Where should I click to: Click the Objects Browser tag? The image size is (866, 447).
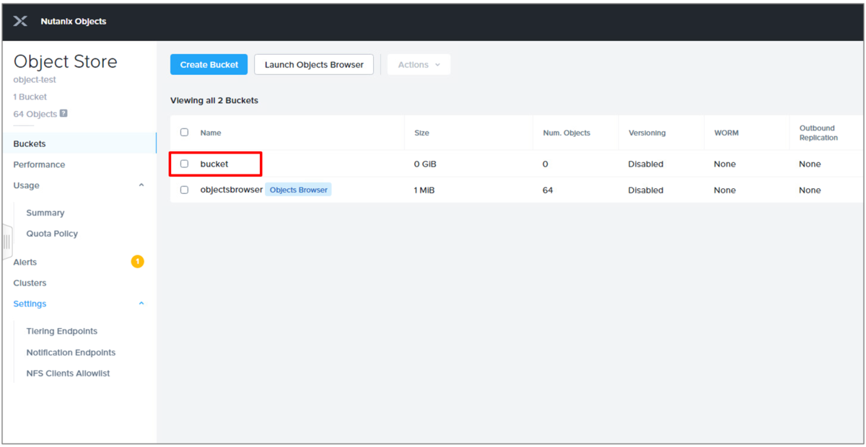pos(298,190)
